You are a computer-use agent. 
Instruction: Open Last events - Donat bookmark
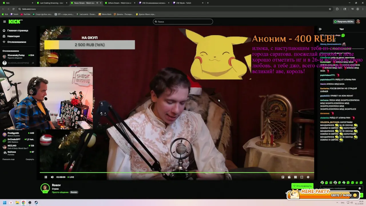(x=86, y=14)
